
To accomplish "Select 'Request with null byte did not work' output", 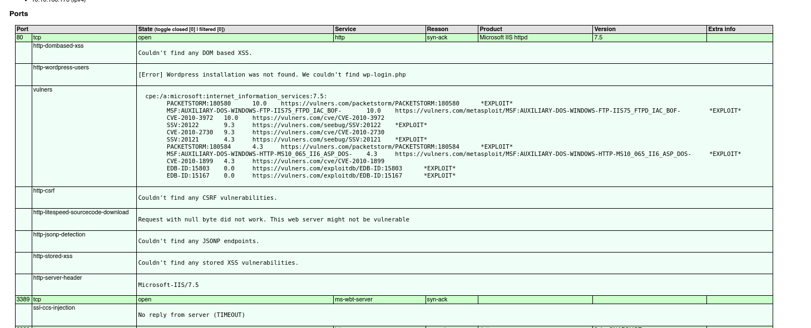I will (x=274, y=220).
